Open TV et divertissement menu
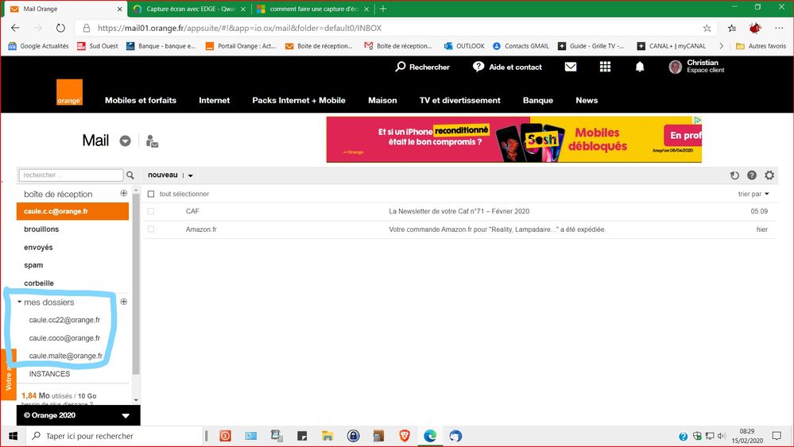Screen dimensions: 794x447 [x=460, y=100]
